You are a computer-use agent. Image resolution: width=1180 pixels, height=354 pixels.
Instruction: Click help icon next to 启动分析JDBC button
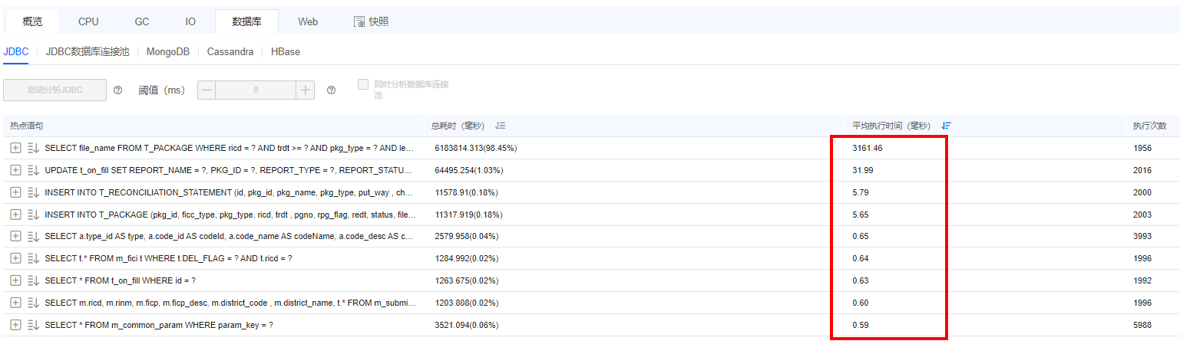118,90
